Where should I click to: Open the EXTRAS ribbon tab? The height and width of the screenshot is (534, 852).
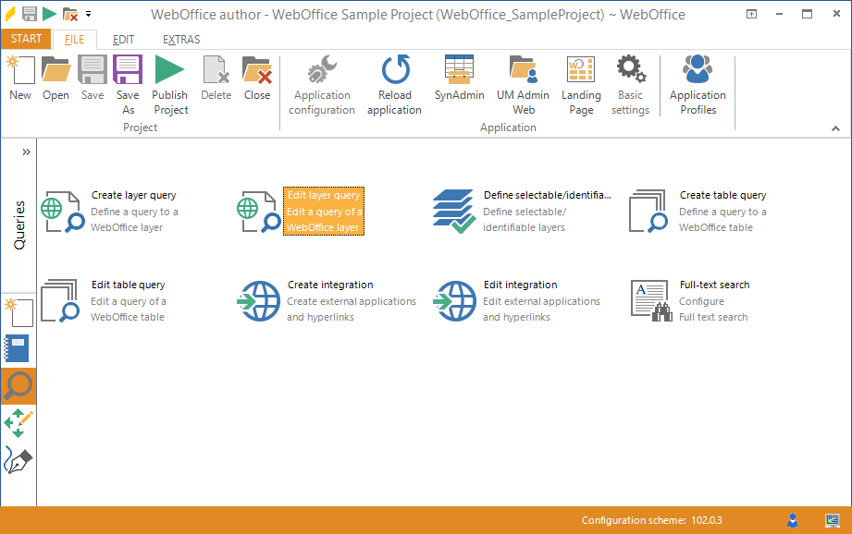click(x=181, y=40)
